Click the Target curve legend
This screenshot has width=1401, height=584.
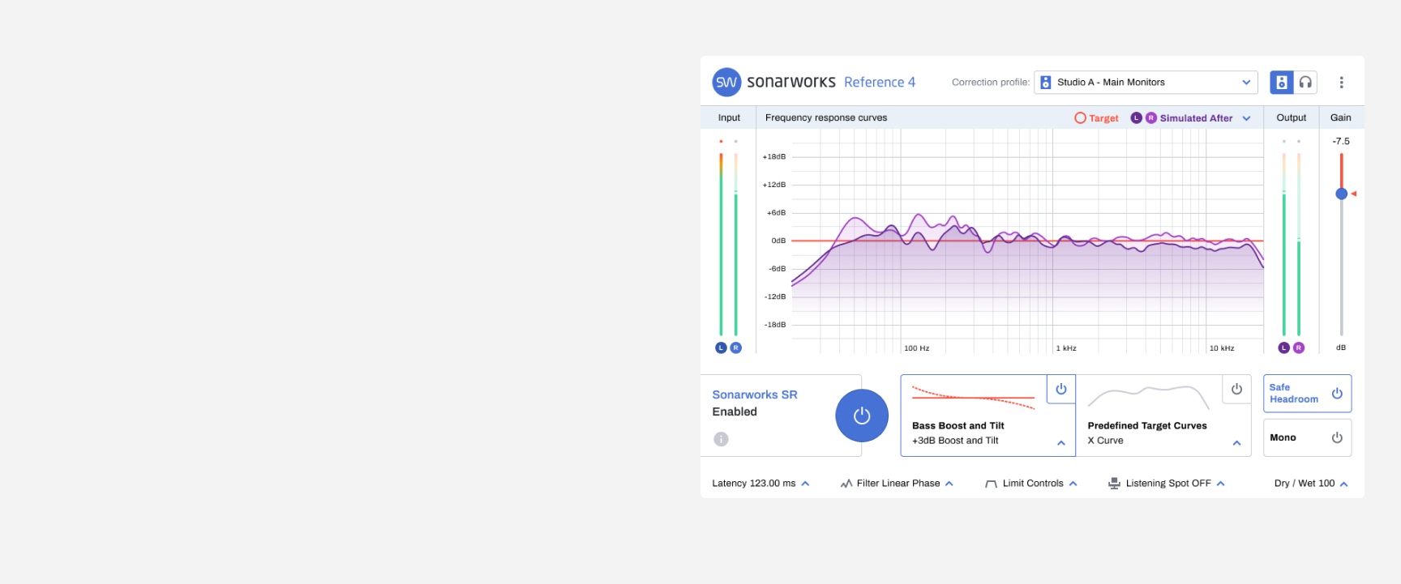1096,118
